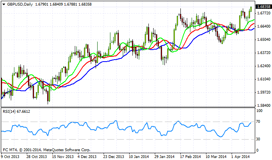Click the 1.67720 price axis label
The height and width of the screenshot is (160, 272).
coord(264,13)
